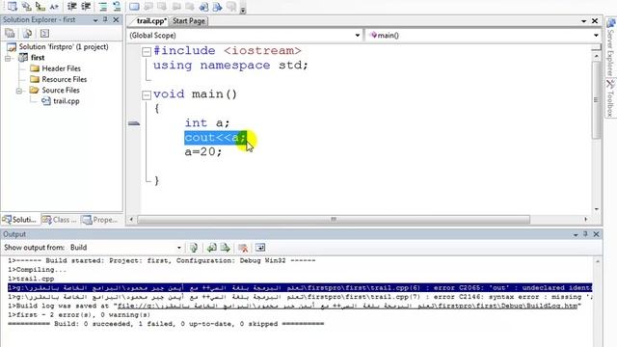The height and width of the screenshot is (347, 617).
Task: Select Solution 'firstpro' node
Action: coord(64,47)
